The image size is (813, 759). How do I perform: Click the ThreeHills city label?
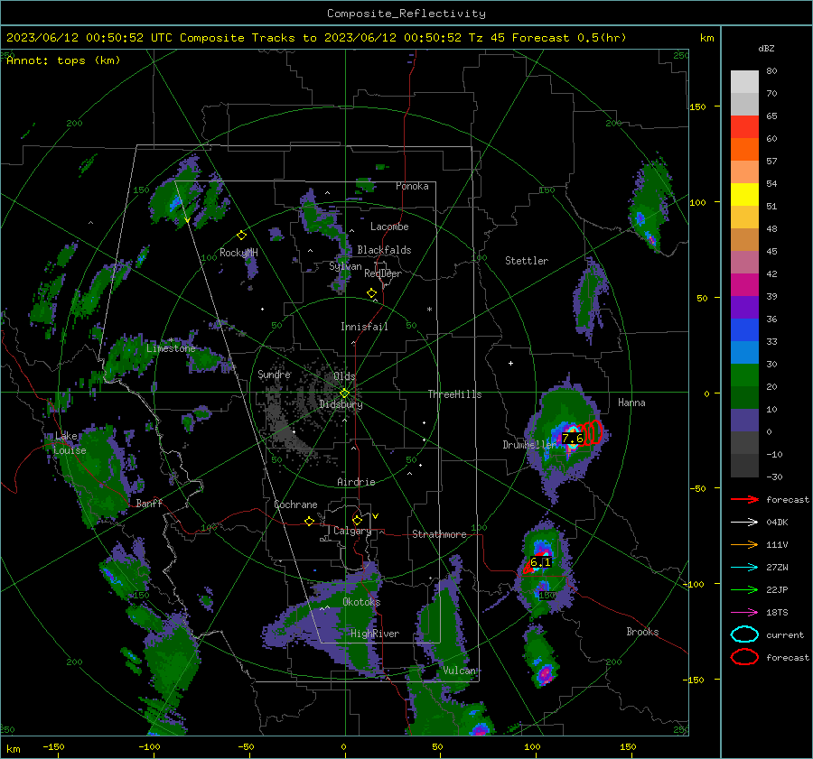click(x=454, y=394)
